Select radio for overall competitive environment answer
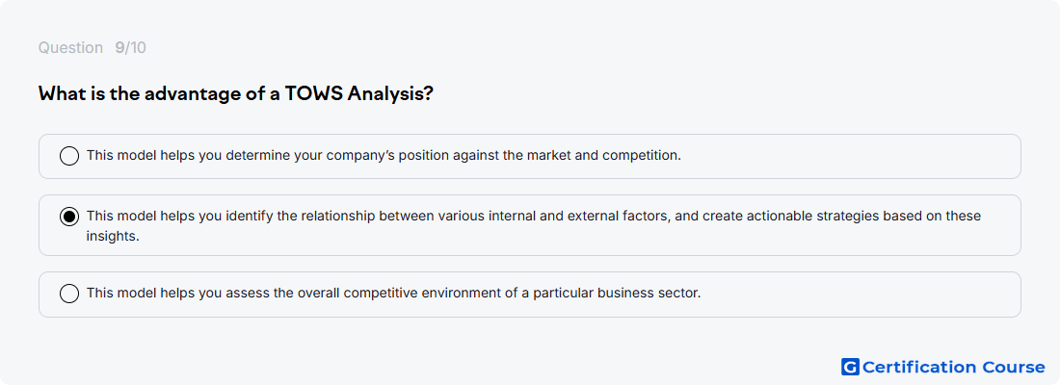This screenshot has width=1060, height=385. coord(69,294)
